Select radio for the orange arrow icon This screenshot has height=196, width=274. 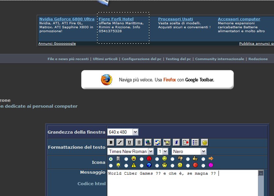pos(203,159)
